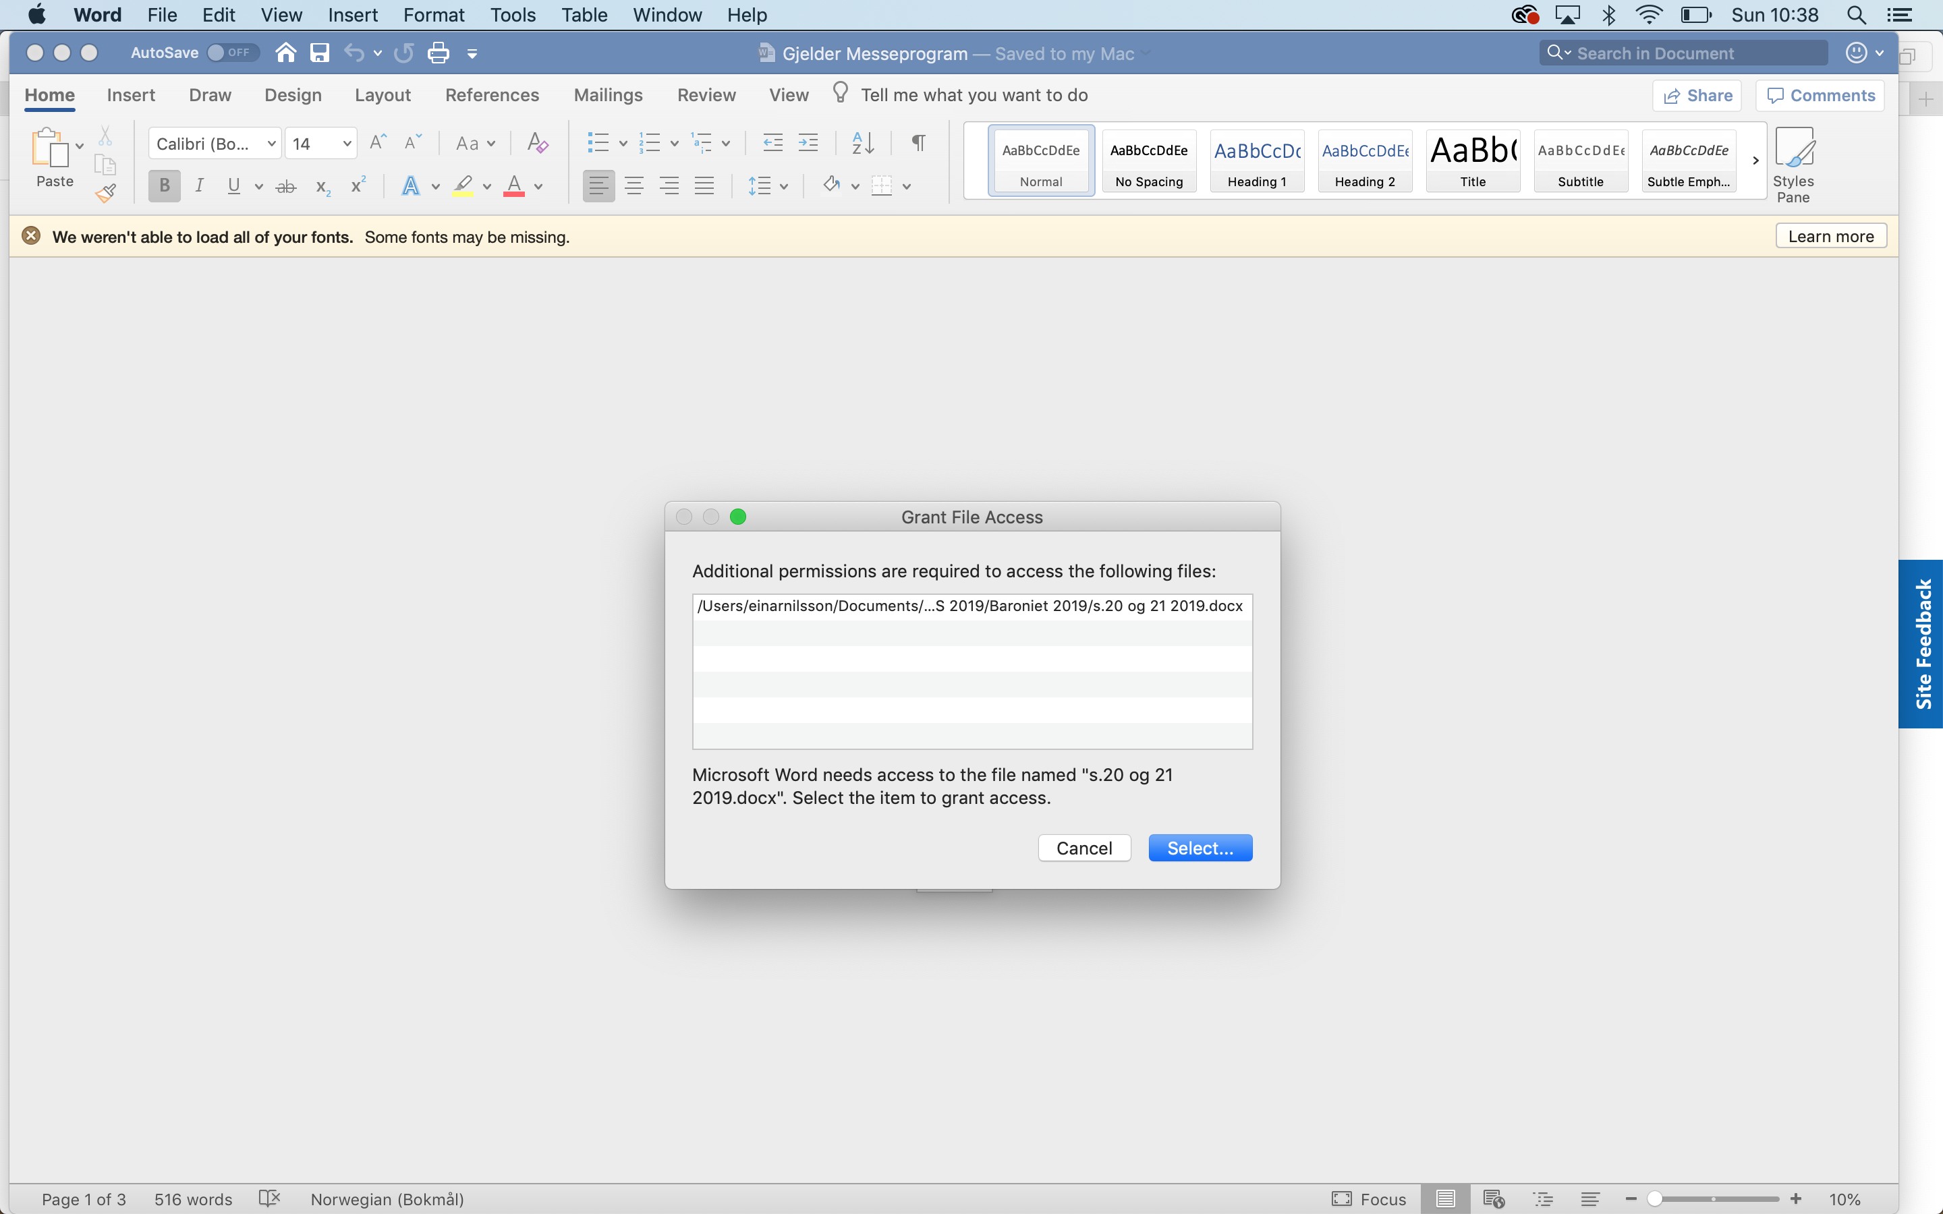1943x1214 pixels.
Task: Click the Increase Indent icon
Action: [x=808, y=143]
